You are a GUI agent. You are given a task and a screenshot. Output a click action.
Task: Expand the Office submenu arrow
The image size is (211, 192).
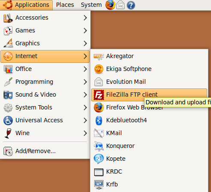click(85, 69)
